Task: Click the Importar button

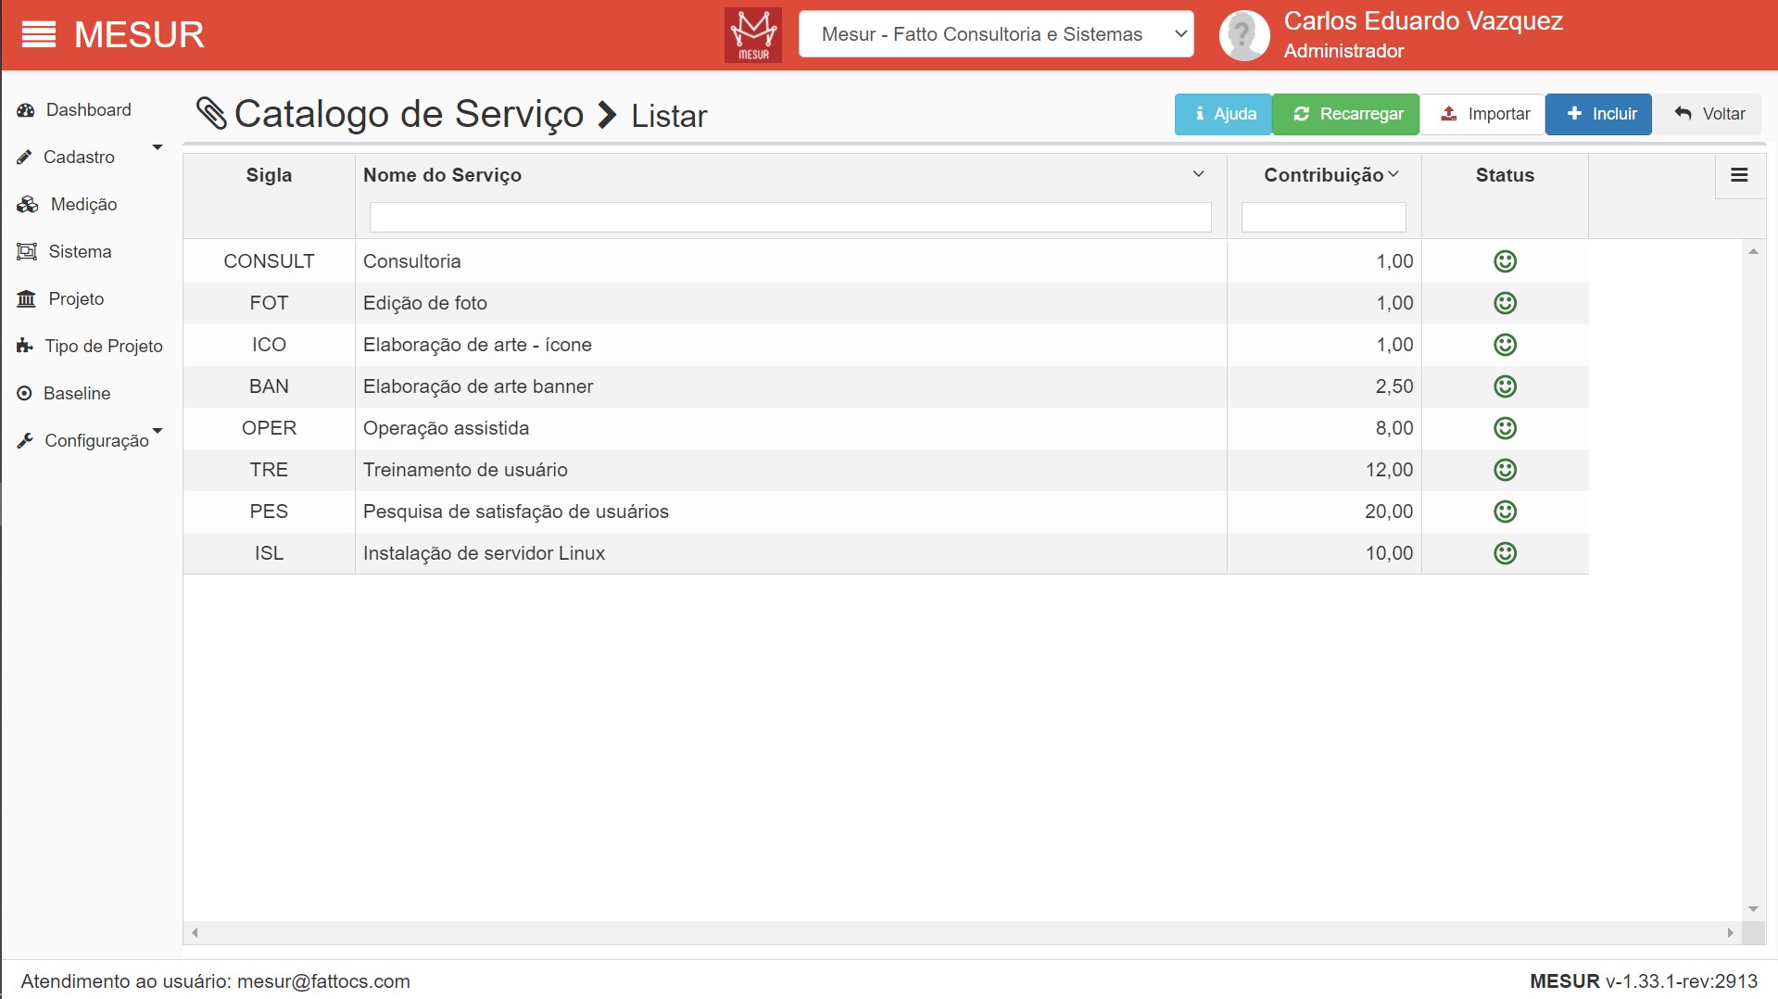Action: coord(1482,114)
